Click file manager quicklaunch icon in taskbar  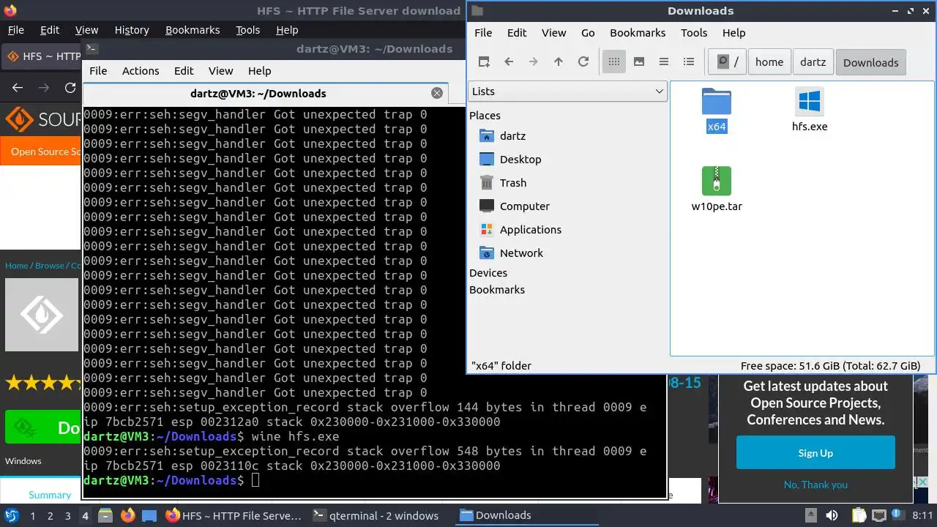105,515
